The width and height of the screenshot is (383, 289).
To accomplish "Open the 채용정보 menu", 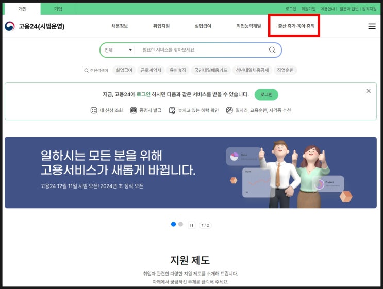I will 120,26.
